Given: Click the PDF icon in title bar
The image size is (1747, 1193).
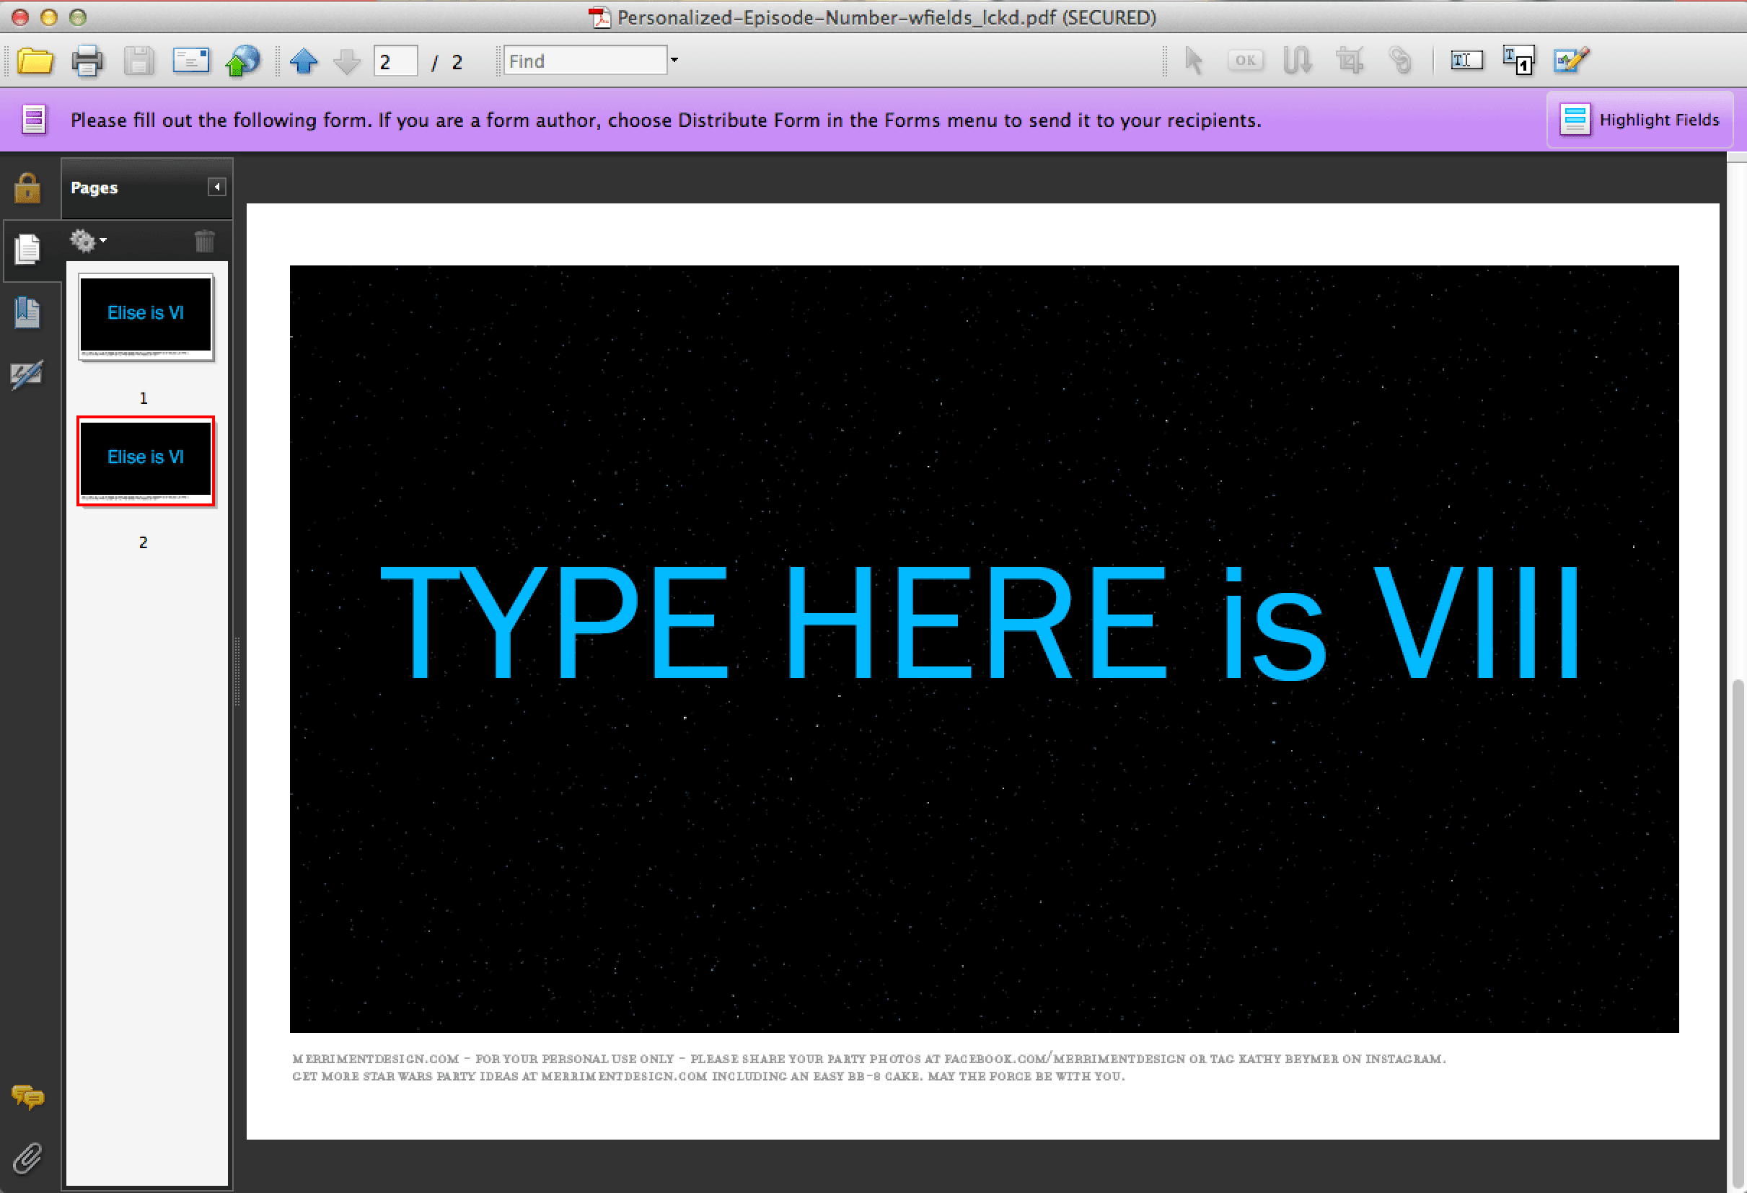Looking at the screenshot, I should tap(599, 17).
